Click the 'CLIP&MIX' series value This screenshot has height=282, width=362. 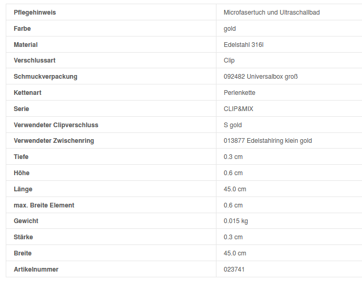point(238,109)
